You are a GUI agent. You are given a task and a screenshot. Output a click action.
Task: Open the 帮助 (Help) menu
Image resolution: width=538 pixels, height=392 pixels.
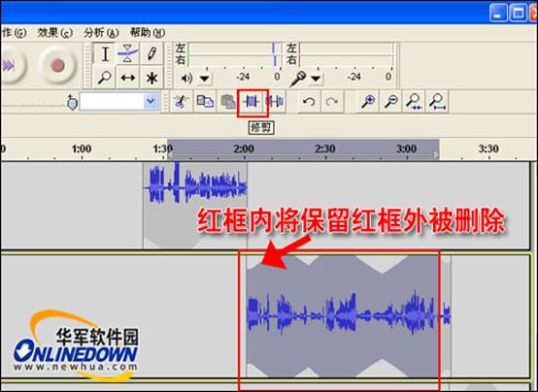148,33
